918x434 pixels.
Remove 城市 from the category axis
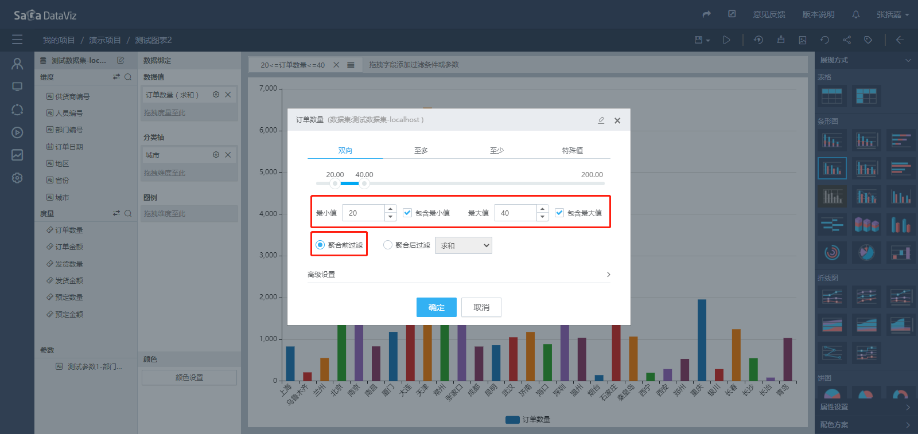click(228, 155)
